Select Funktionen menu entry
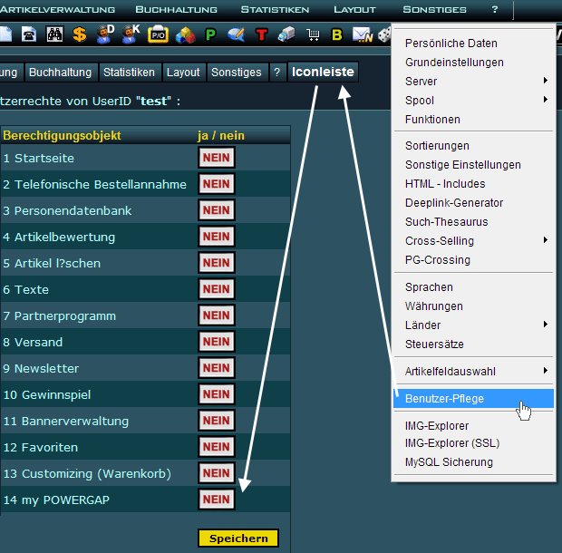 click(432, 120)
